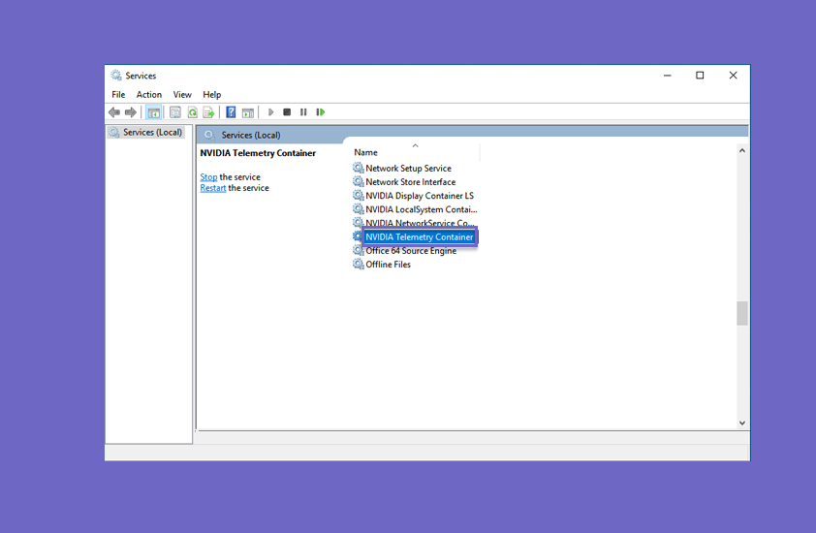The width and height of the screenshot is (816, 533).
Task: Click gear icon of Network Store Interface
Action: tap(358, 181)
